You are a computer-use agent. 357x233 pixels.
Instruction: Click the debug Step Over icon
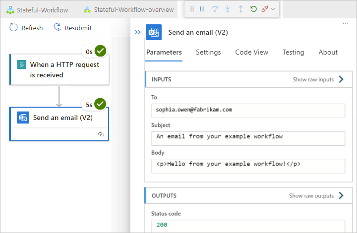point(215,9)
